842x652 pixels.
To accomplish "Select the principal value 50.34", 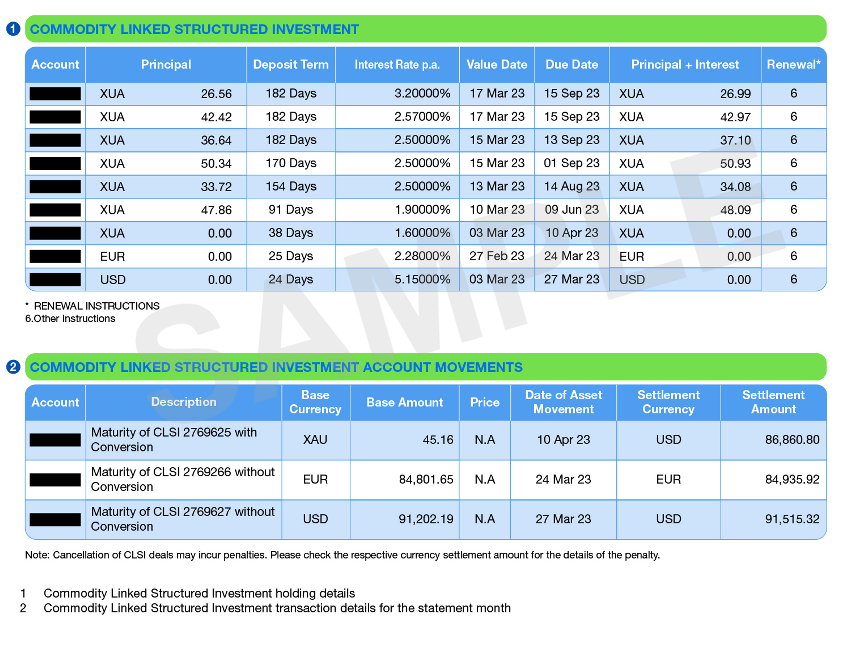I will pos(216,164).
